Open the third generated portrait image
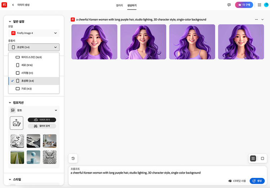270x188 pixels. coord(192,42)
